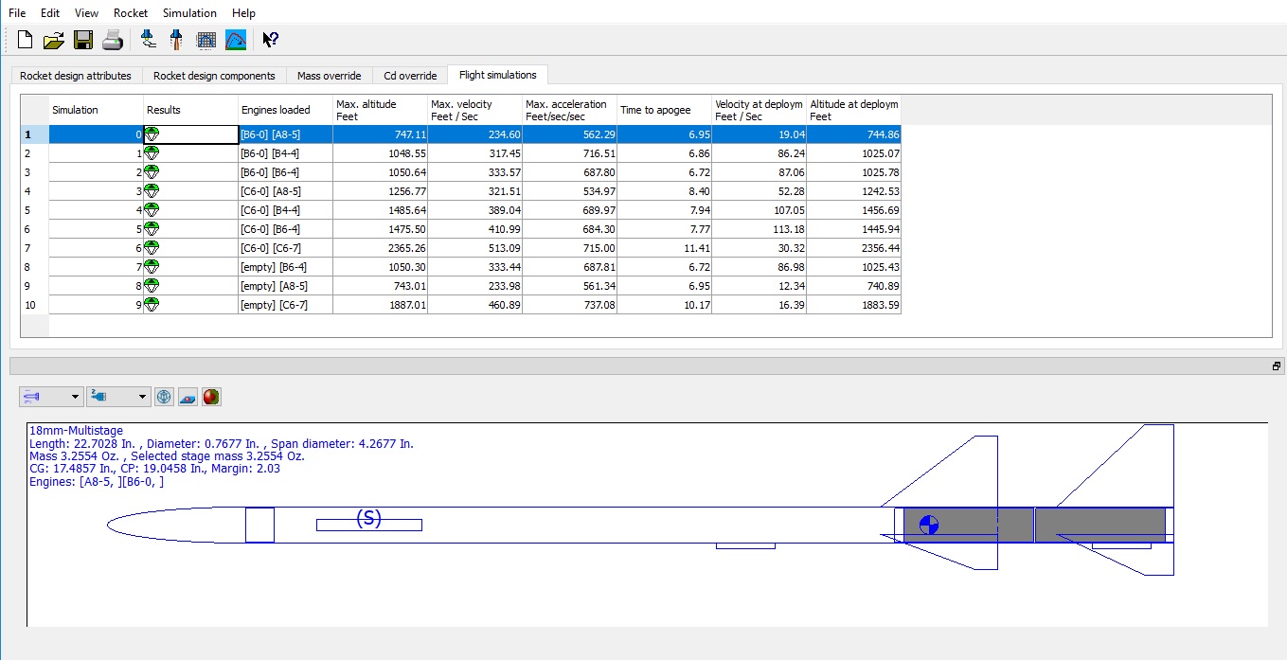Open the 2D flight plot grid icon

coord(206,40)
